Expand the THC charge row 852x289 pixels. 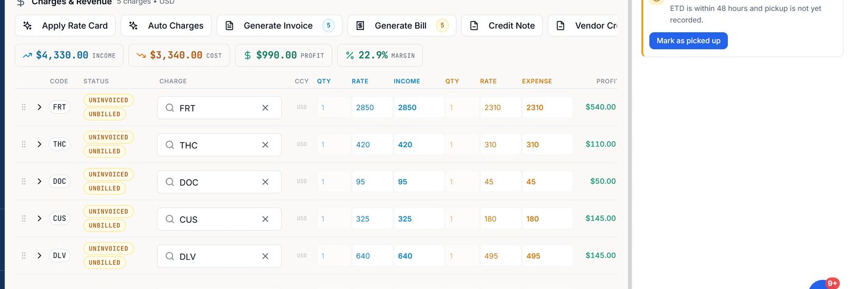[x=40, y=144]
